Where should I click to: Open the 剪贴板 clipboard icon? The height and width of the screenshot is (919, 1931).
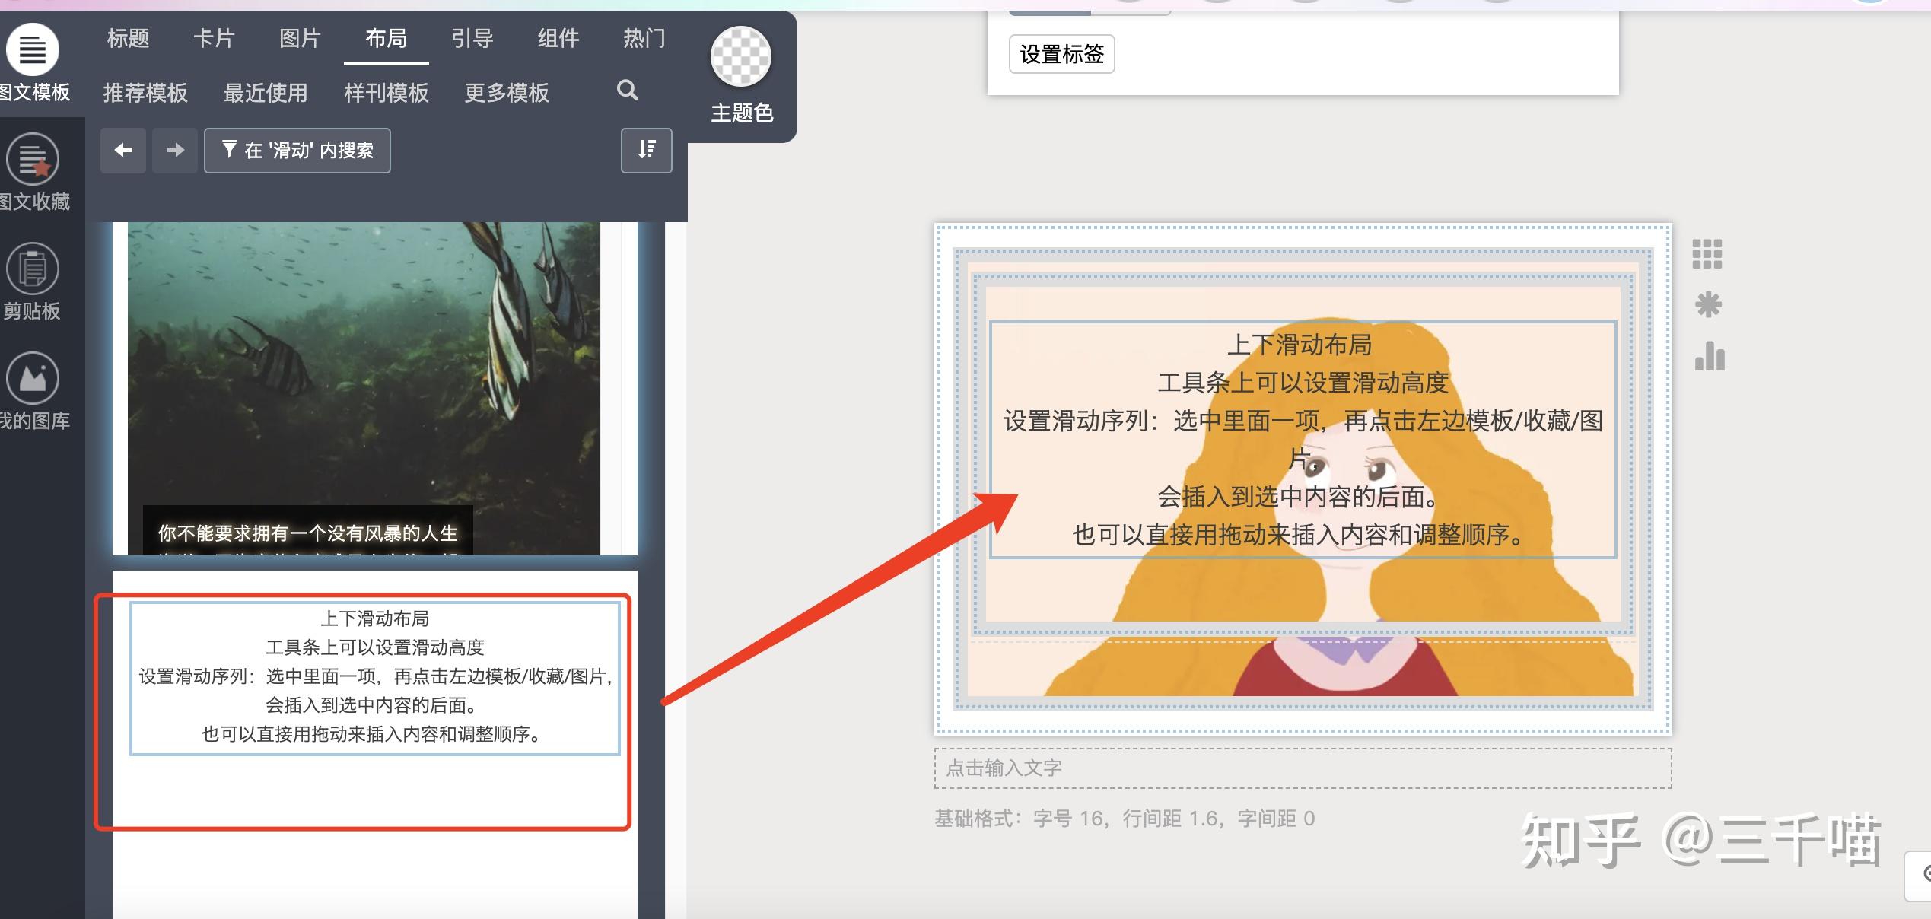point(33,269)
